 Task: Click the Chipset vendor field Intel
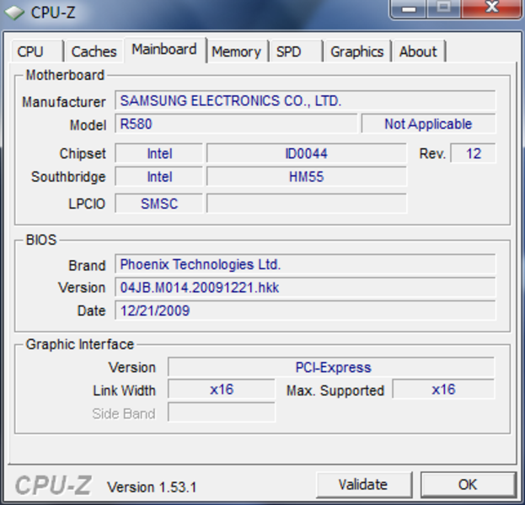[159, 153]
